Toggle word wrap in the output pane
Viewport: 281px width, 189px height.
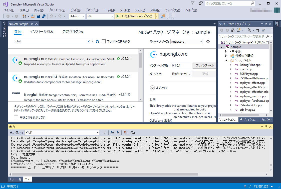point(133,133)
